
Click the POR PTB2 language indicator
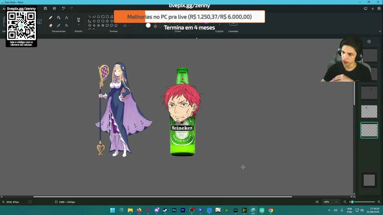[x=349, y=210]
